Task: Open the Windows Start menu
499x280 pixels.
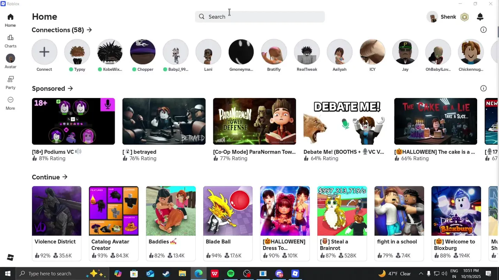Action: coord(7,274)
